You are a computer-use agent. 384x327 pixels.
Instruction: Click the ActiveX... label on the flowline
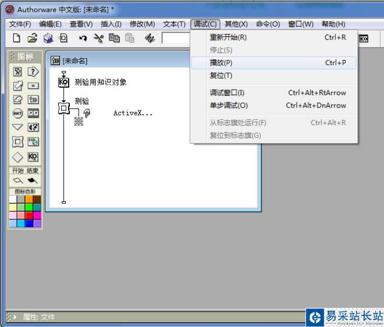coord(133,113)
